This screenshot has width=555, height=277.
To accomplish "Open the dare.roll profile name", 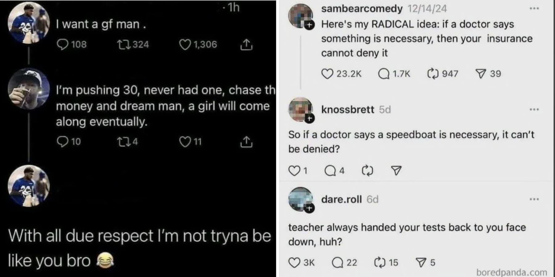I will (341, 199).
